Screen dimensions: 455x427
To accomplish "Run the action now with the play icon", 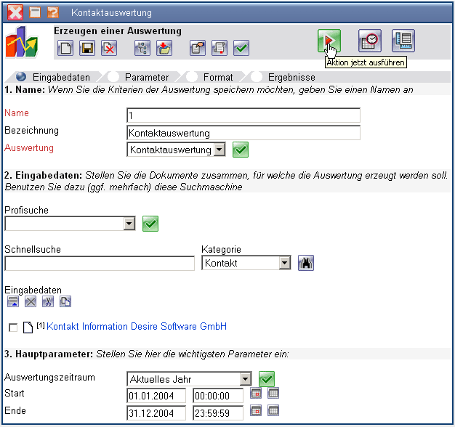I will (x=329, y=40).
